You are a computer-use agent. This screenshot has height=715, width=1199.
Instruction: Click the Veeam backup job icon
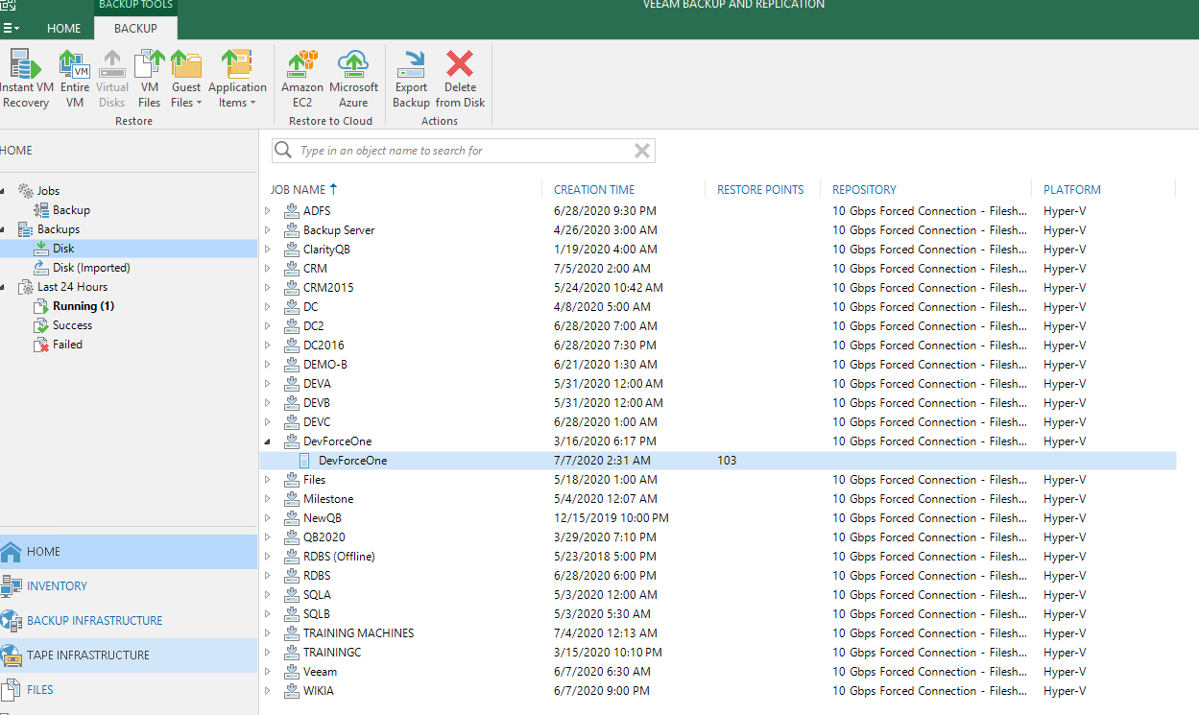pos(291,671)
